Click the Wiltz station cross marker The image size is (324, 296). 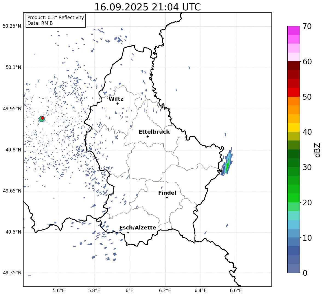[x=117, y=104]
